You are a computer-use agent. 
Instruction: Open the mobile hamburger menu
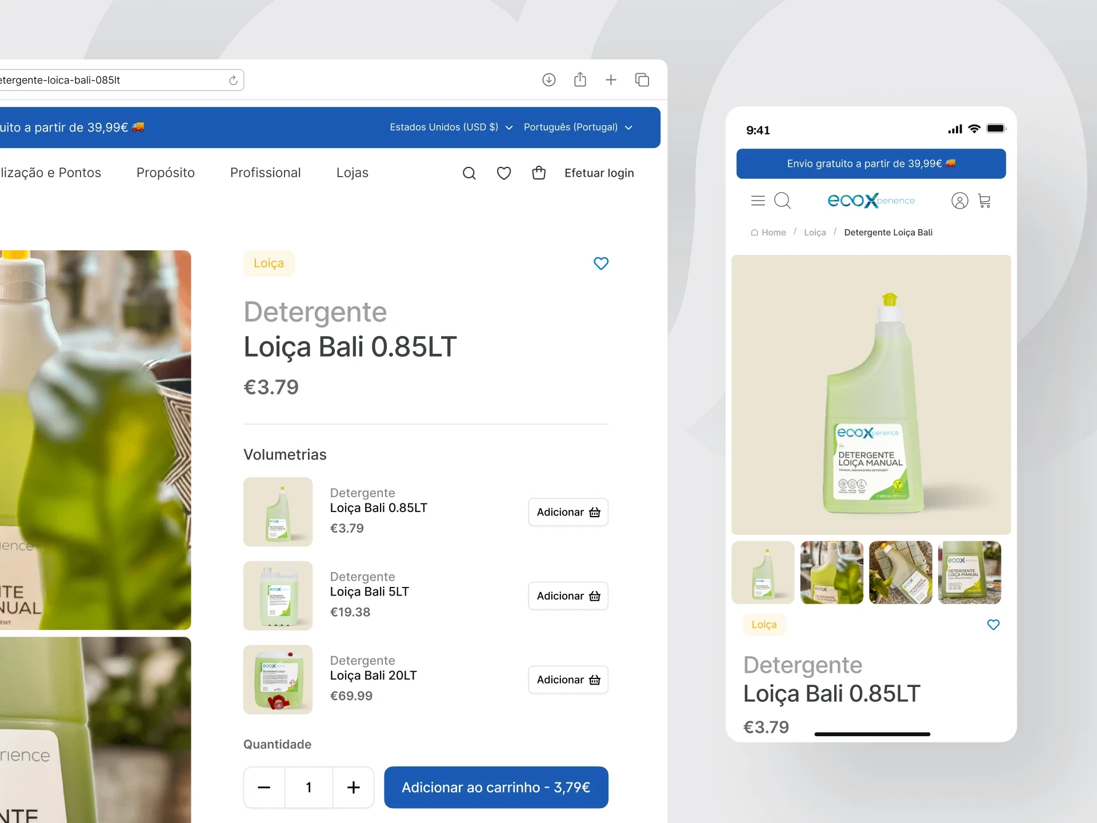[758, 201]
